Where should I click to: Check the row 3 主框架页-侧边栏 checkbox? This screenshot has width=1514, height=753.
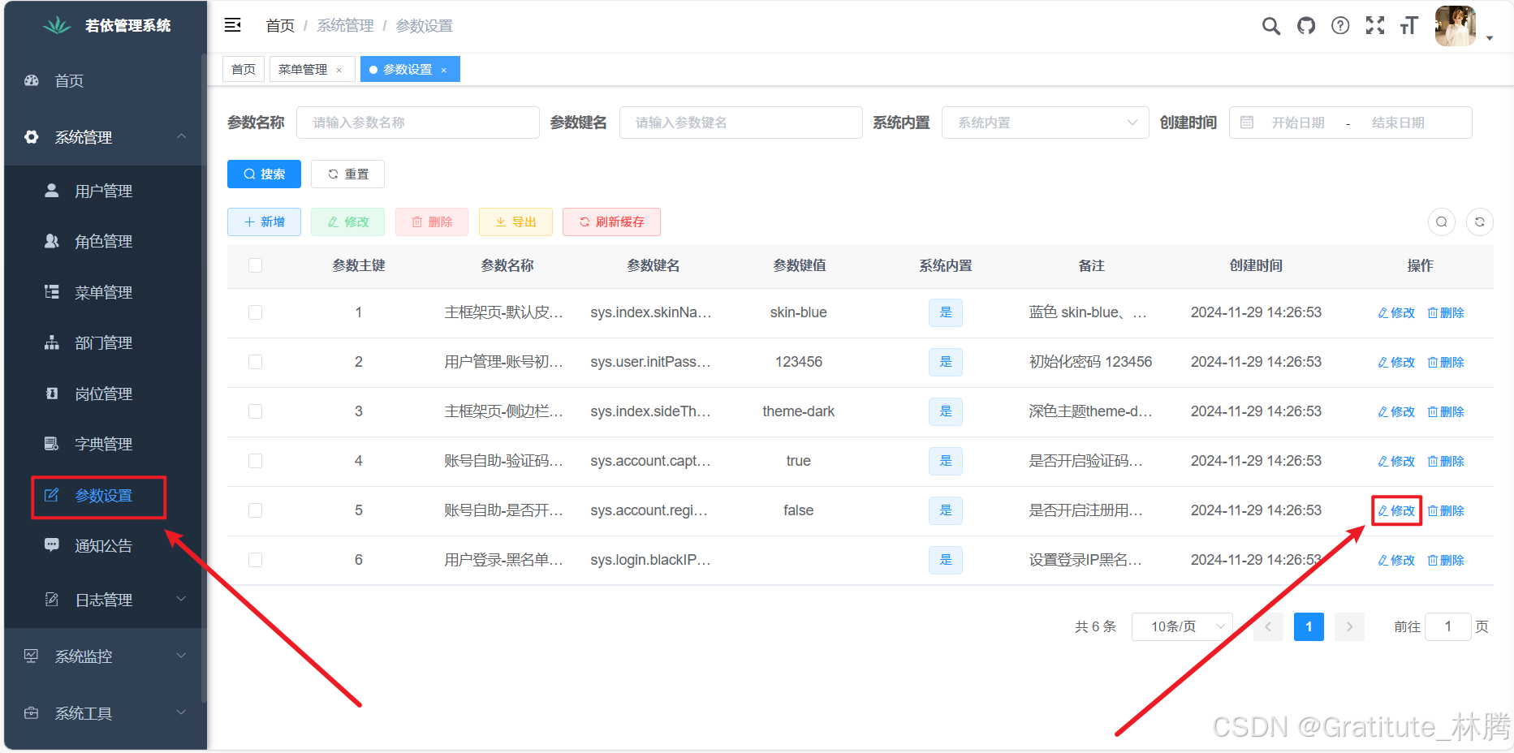click(255, 411)
